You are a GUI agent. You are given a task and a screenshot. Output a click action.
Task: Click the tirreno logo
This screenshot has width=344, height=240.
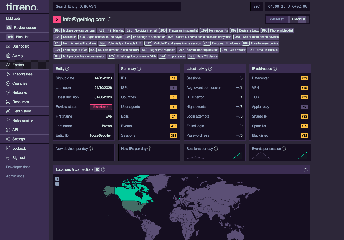tap(22, 7)
